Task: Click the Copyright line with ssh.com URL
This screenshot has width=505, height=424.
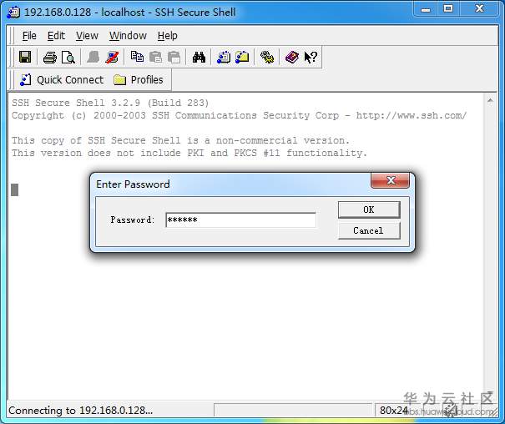Action: click(239, 115)
